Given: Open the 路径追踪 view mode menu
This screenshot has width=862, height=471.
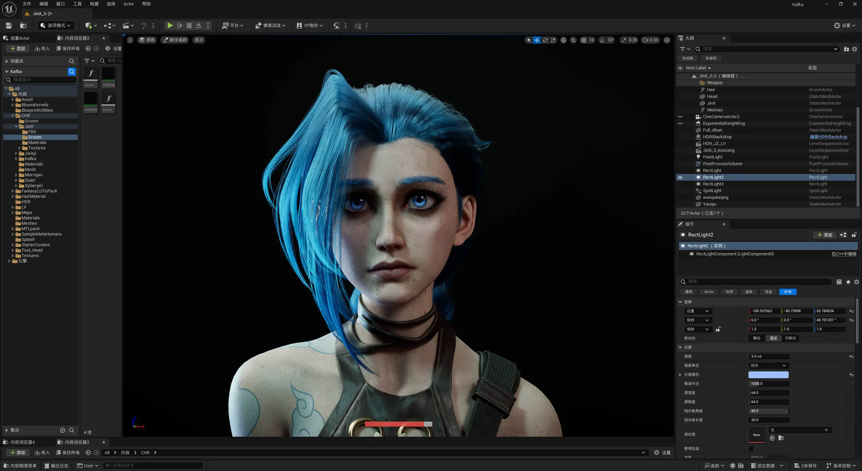Looking at the screenshot, I should click(x=175, y=40).
